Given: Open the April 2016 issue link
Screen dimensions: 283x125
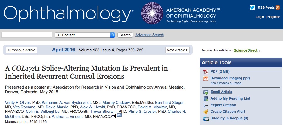Looking at the screenshot, I should 64,50.
